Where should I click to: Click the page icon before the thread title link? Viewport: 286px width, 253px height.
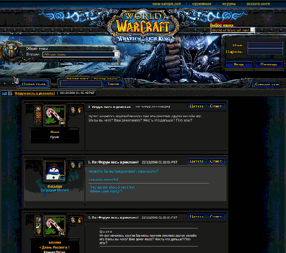pyautogui.click(x=10, y=93)
